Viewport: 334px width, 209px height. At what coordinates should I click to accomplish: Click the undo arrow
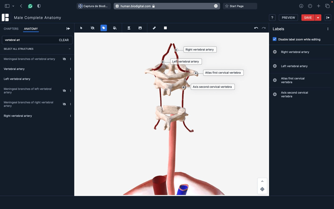[x=256, y=28]
